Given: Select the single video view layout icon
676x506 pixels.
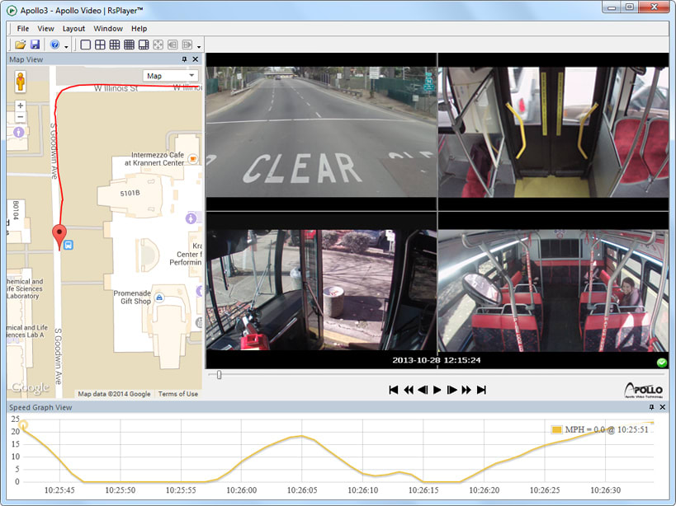Looking at the screenshot, I should coord(85,43).
